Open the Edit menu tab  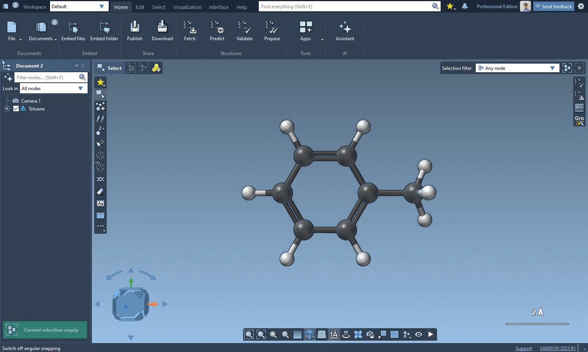pyautogui.click(x=140, y=7)
